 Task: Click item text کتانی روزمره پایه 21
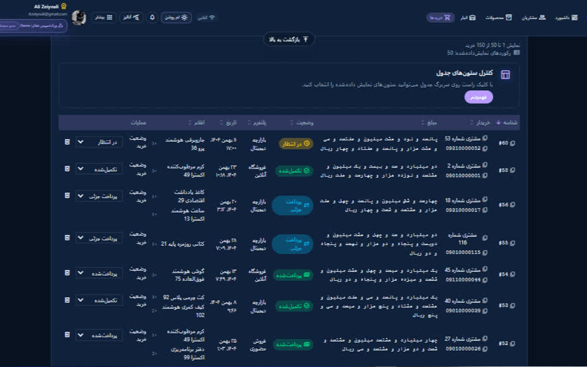(x=183, y=244)
